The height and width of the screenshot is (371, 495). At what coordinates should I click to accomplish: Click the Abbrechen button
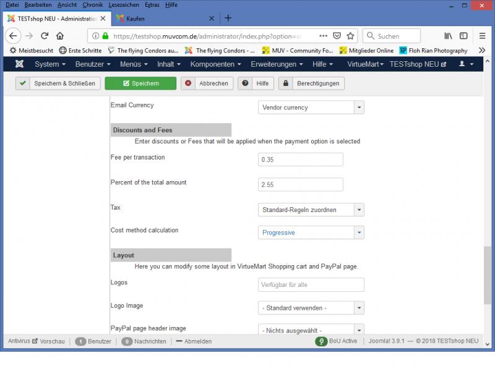(x=207, y=83)
